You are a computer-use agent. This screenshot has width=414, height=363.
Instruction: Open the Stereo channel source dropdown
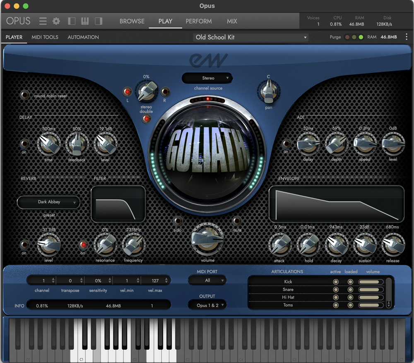207,78
